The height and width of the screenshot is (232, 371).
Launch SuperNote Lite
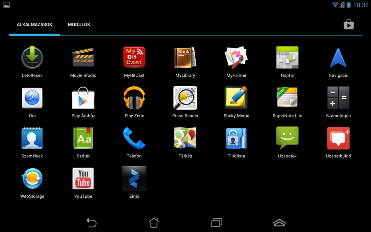click(287, 98)
